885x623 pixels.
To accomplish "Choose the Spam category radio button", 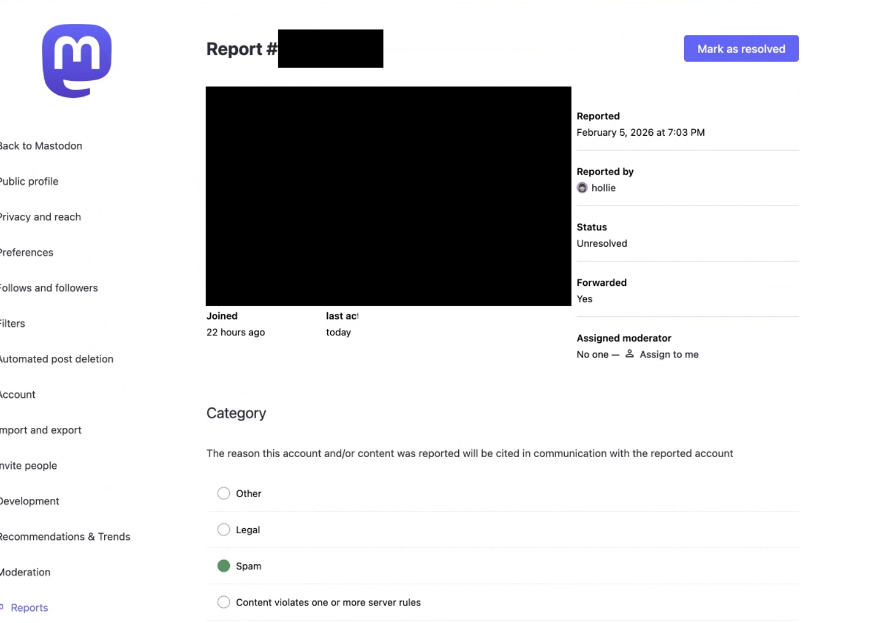I will (224, 566).
